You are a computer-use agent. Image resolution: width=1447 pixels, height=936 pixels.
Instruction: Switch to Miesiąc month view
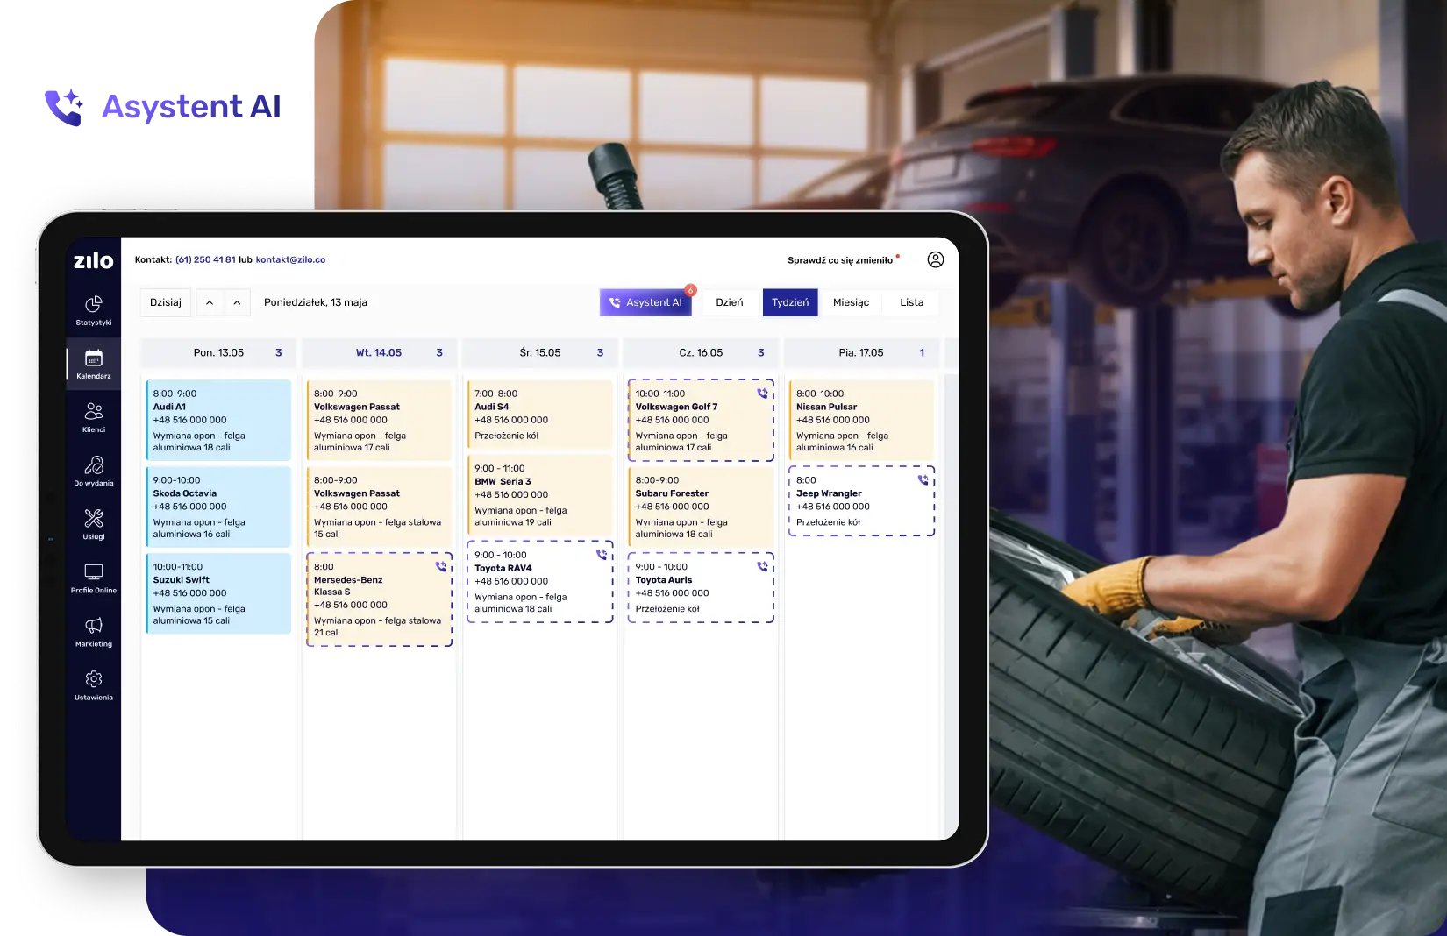851,302
